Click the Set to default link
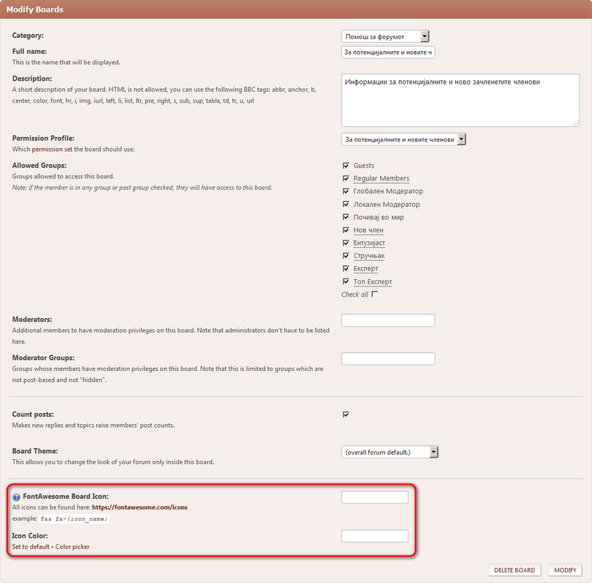592x583 pixels. click(31, 547)
